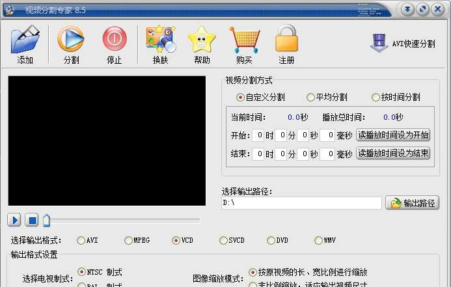
Task: Click the 开始 seconds field
Action: (303, 135)
